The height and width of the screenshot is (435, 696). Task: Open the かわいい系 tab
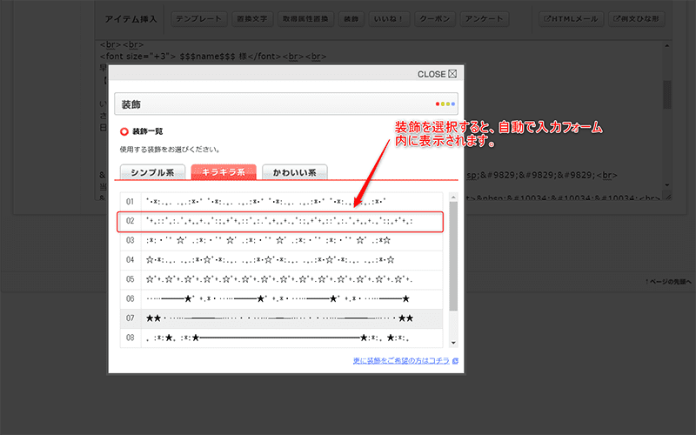(295, 172)
